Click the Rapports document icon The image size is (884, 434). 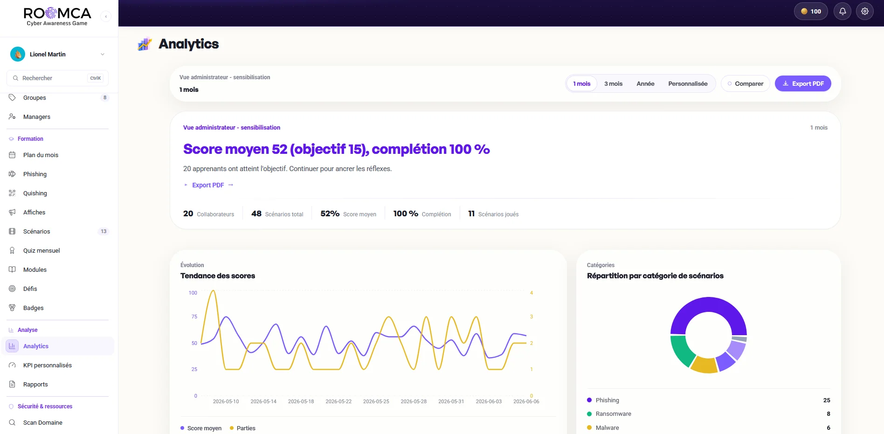pyautogui.click(x=12, y=384)
